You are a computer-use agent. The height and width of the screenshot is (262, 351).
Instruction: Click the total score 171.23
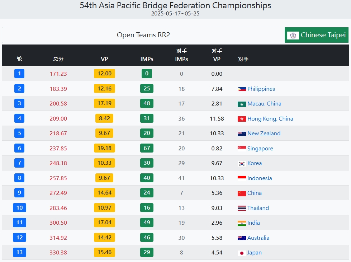[58, 74]
